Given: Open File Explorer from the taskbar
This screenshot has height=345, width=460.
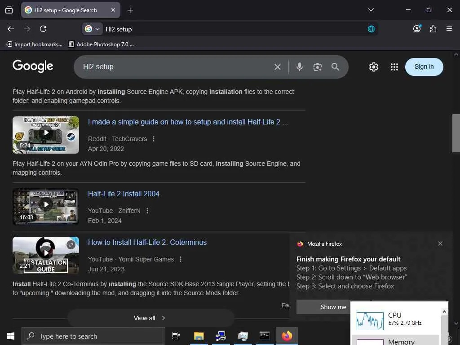Looking at the screenshot, I should (x=199, y=336).
